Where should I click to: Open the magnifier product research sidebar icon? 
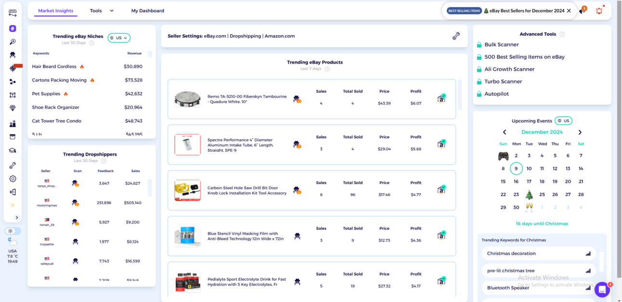coord(13,42)
